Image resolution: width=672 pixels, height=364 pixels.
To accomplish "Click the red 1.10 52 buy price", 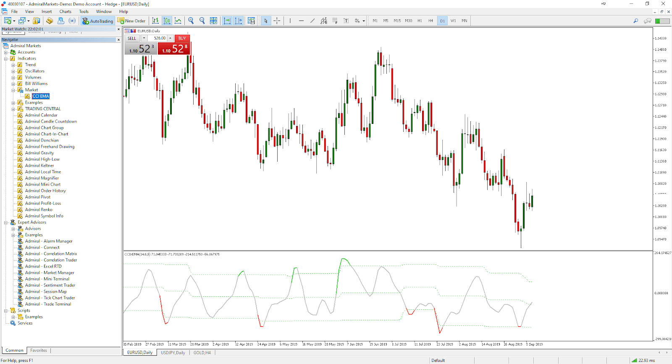I will (174, 49).
